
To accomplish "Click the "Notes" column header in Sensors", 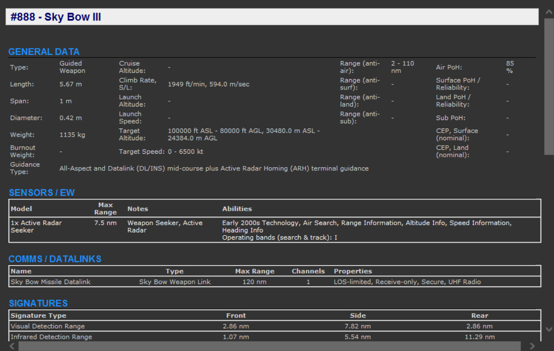I will pos(138,209).
